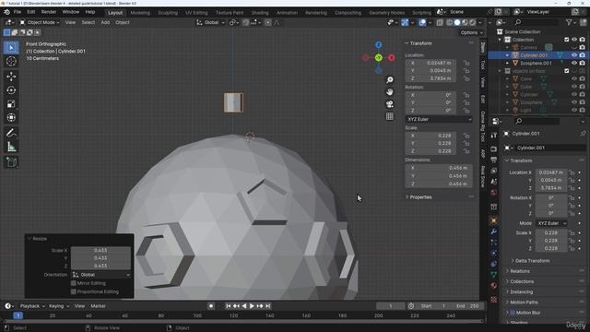Select the Add Cube tool

pyautogui.click(x=11, y=162)
